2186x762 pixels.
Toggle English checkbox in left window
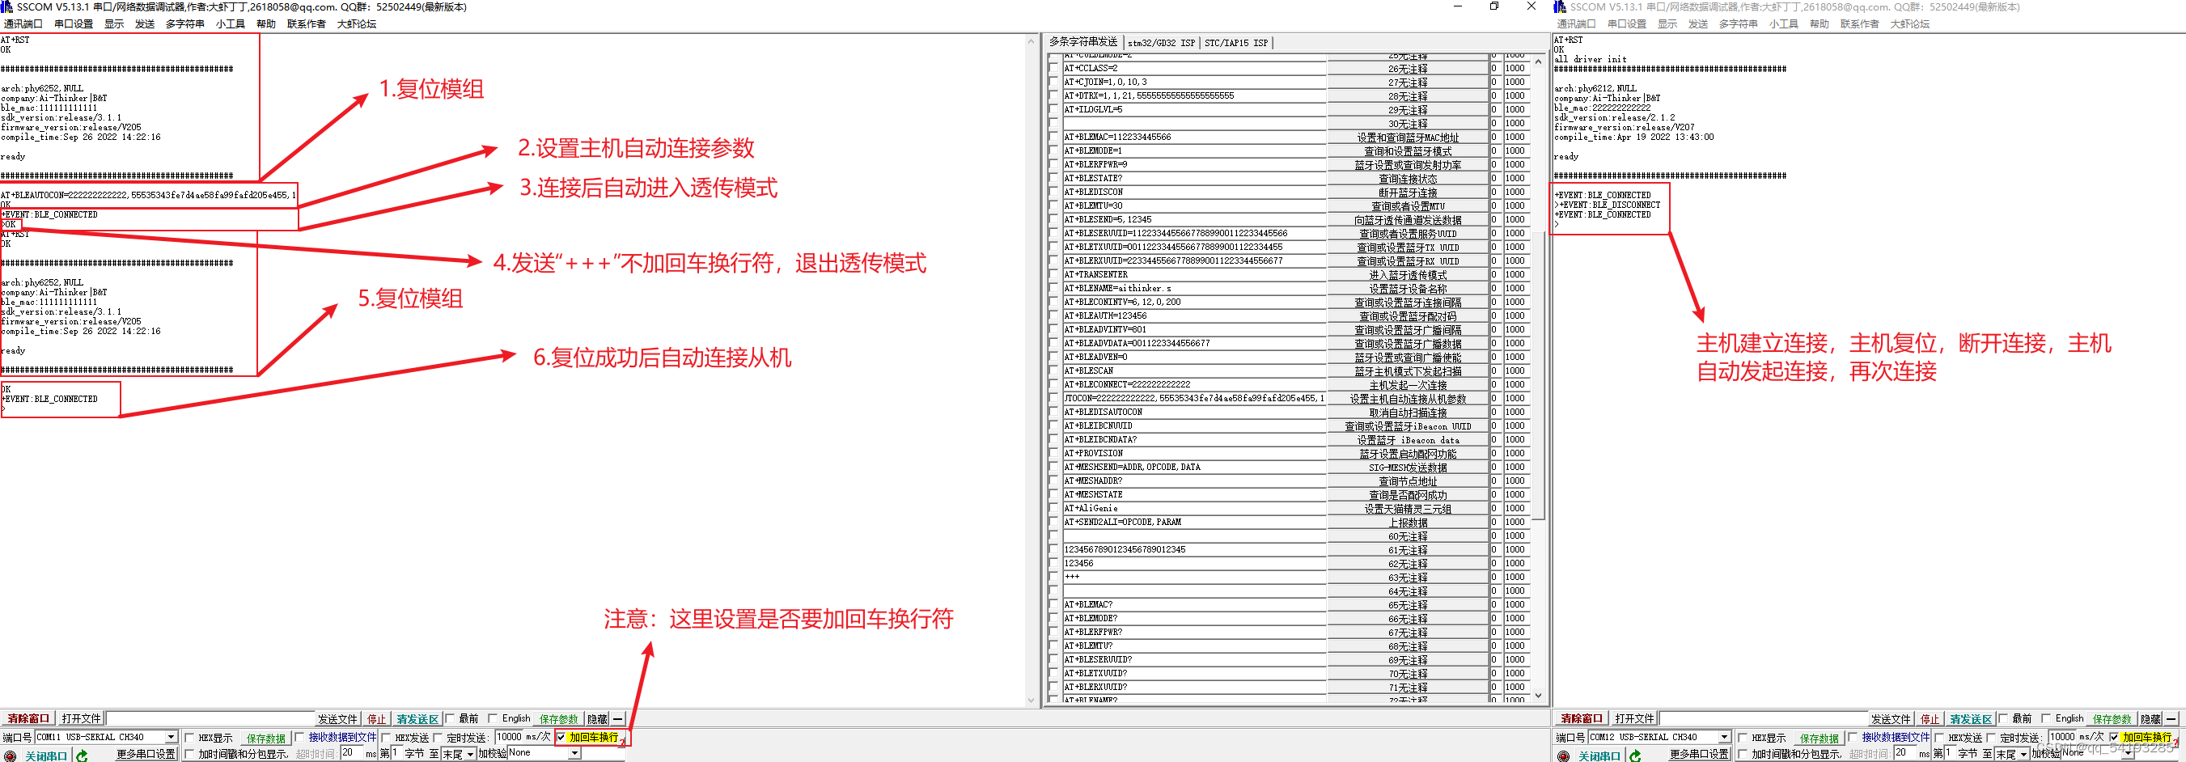(492, 719)
